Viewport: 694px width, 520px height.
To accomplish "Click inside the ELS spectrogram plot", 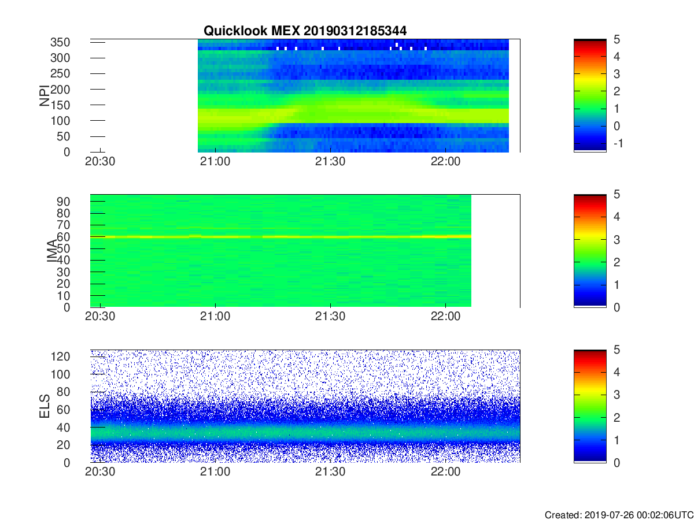I will [305, 406].
